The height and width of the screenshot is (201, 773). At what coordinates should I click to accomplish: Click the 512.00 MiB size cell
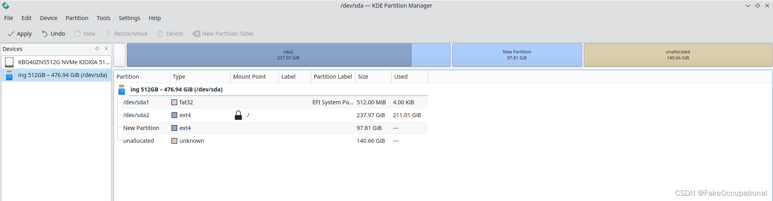point(371,102)
